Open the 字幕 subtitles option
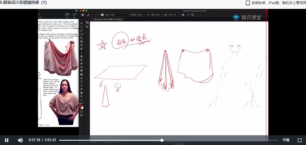This screenshot has width=306, height=145. 286,140
